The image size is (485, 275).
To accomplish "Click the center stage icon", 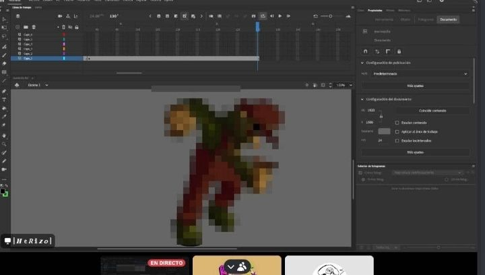I will point(307,85).
